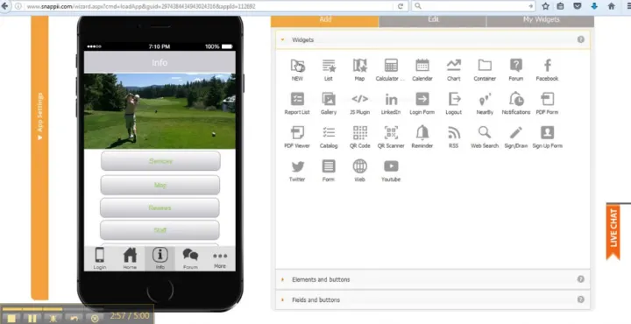The height and width of the screenshot is (324, 631).
Task: Add the QR Scanner widget
Action: click(391, 137)
